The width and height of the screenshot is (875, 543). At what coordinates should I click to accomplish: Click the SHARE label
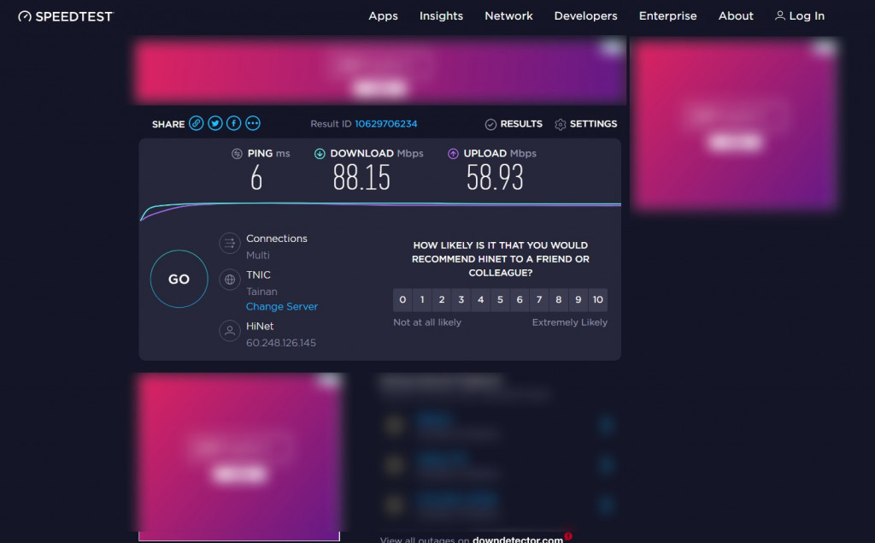(168, 124)
